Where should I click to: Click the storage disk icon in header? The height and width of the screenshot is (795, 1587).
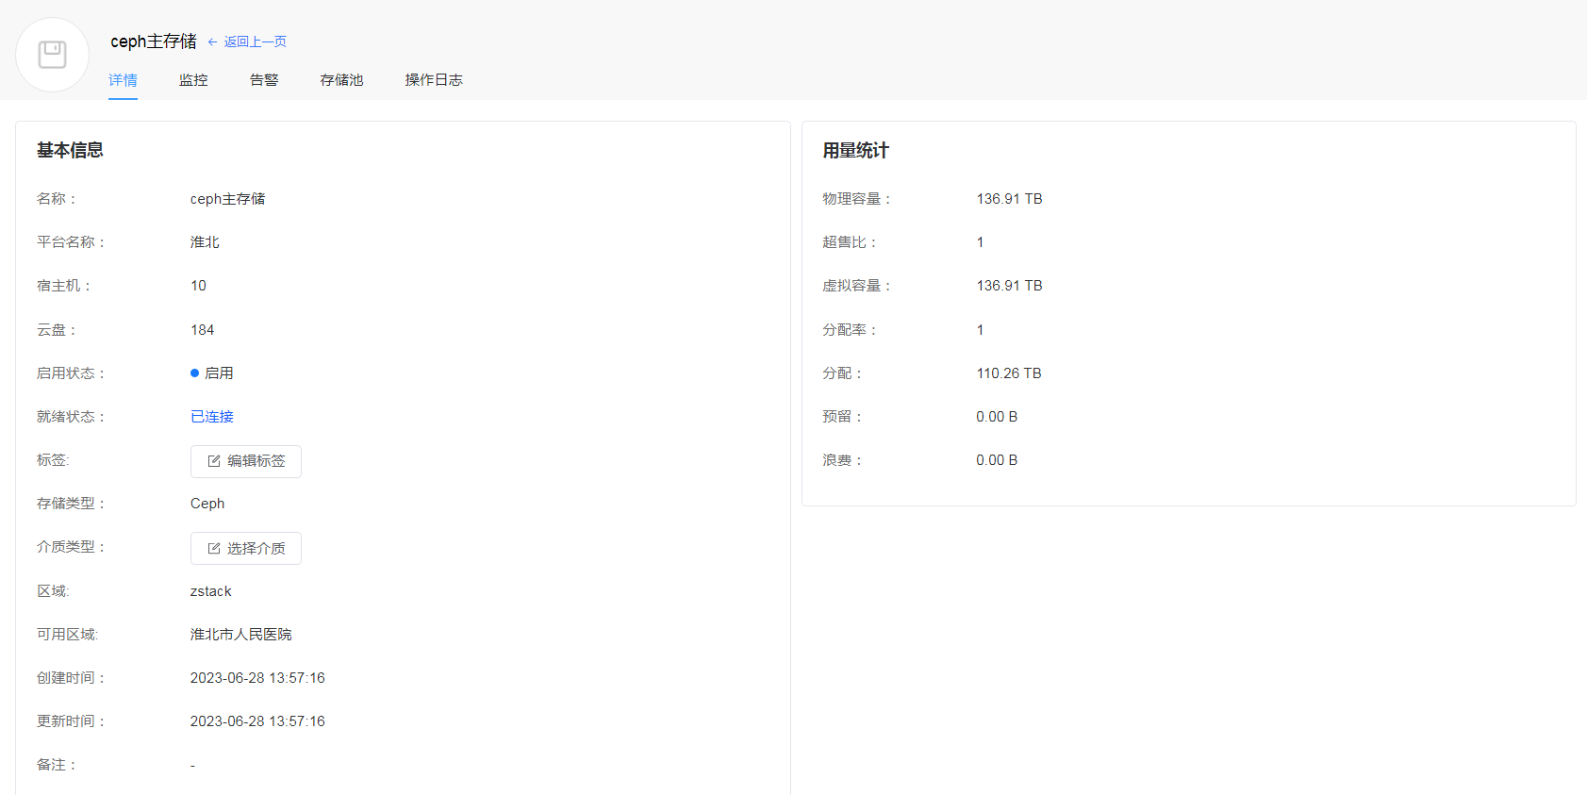[x=53, y=55]
